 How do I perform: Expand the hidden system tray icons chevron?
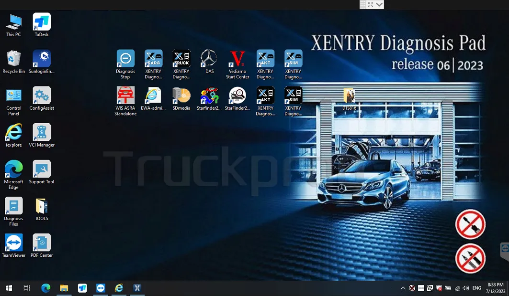403,288
